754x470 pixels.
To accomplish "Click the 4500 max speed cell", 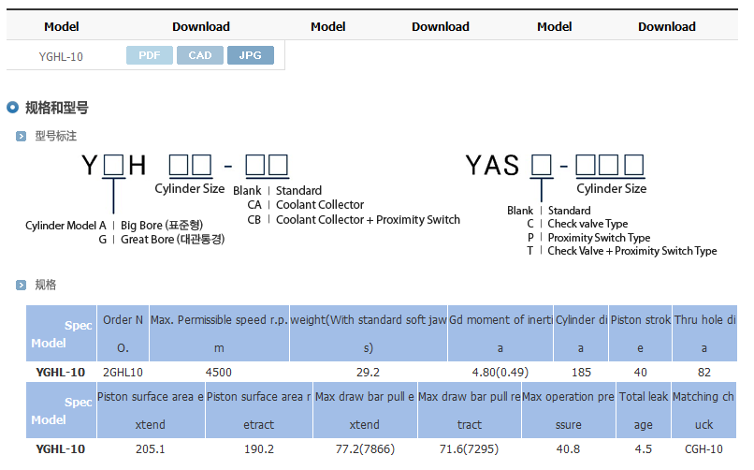I will (x=219, y=372).
